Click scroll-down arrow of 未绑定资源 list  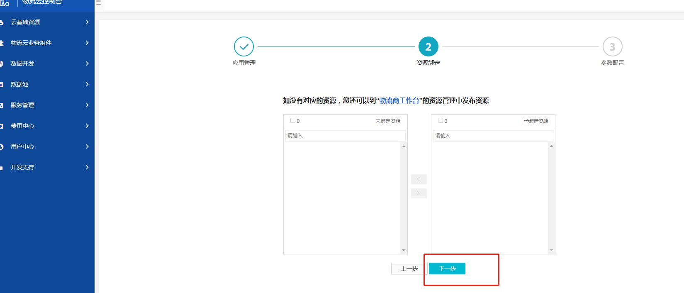[404, 250]
